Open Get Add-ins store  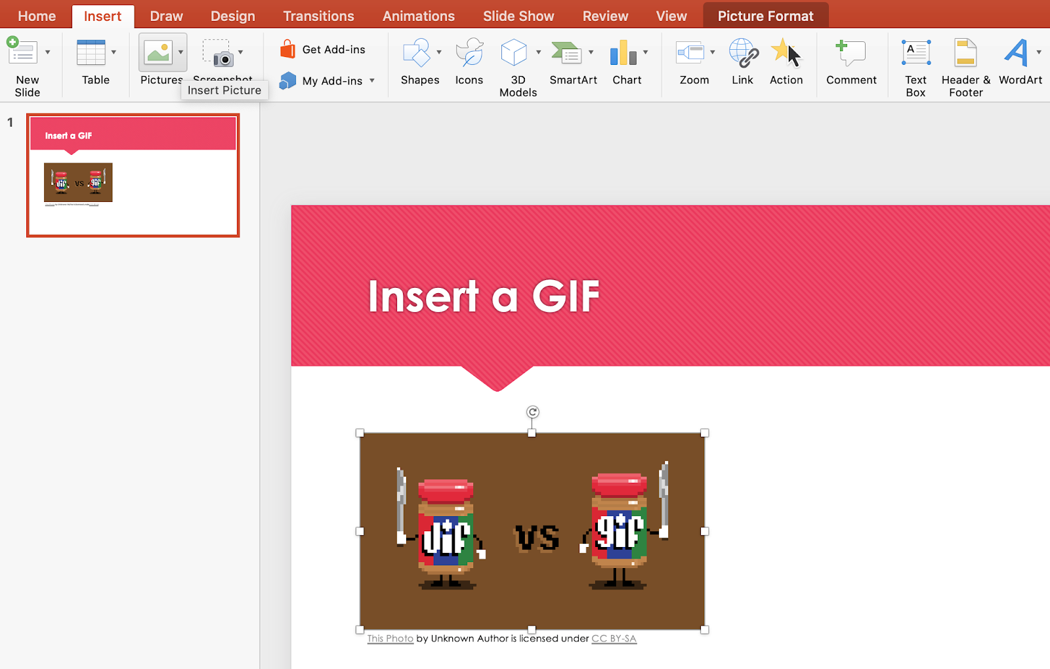point(322,49)
